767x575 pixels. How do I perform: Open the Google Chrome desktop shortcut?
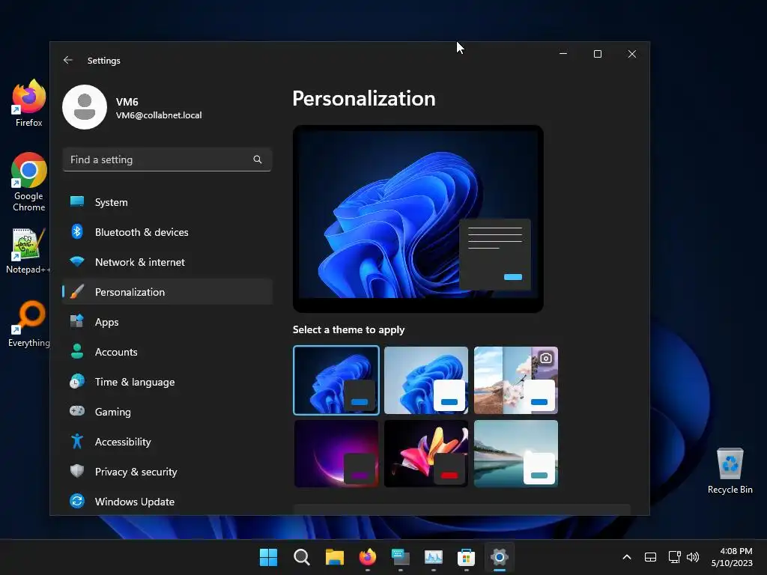pyautogui.click(x=29, y=182)
